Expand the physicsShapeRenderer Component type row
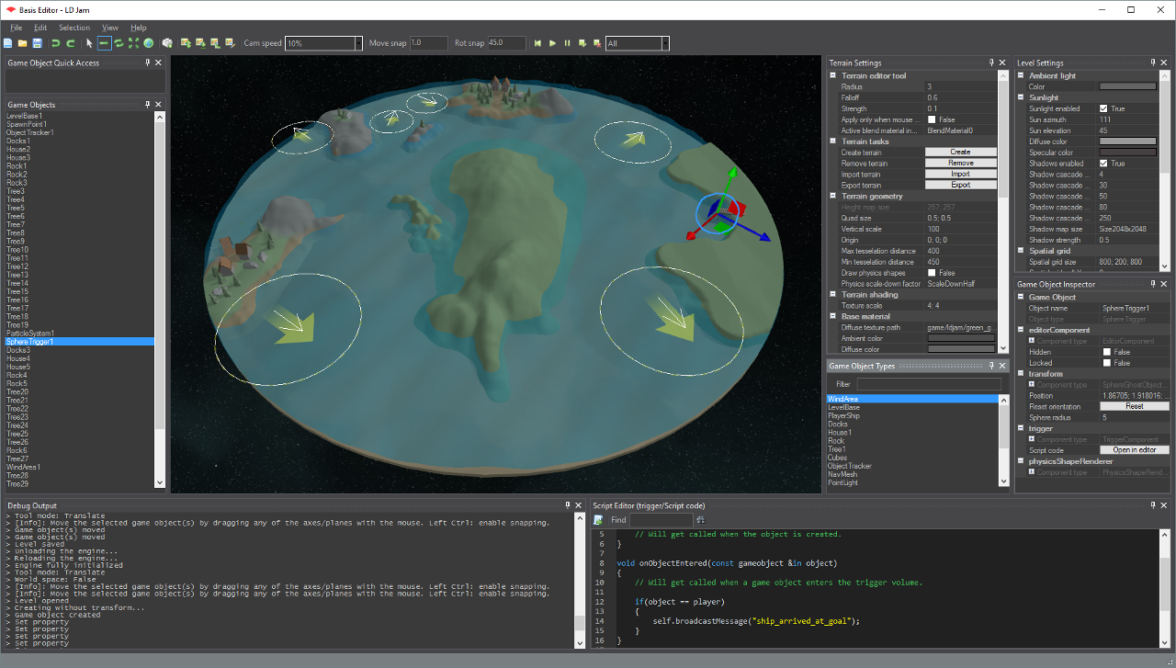1176x668 pixels. coord(1031,472)
